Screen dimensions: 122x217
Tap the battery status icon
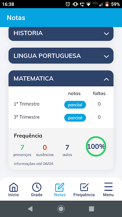coord(107,4)
